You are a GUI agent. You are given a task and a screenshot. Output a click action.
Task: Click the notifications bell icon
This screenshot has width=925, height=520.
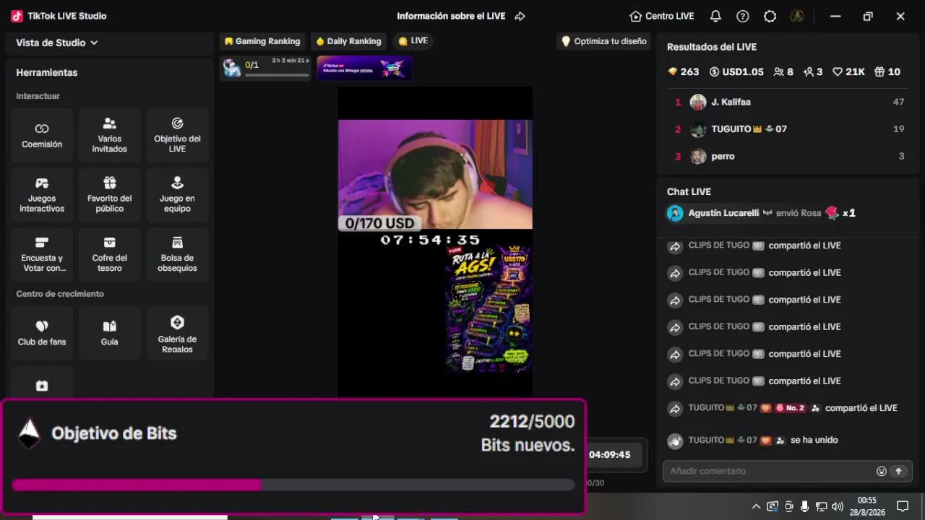[x=715, y=16]
